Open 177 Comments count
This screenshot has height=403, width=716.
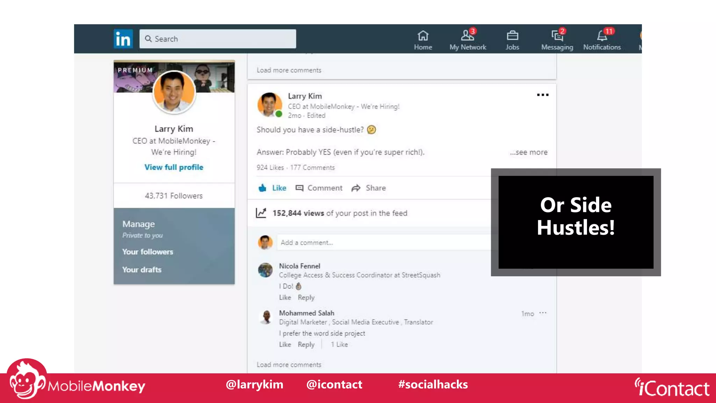pyautogui.click(x=312, y=167)
